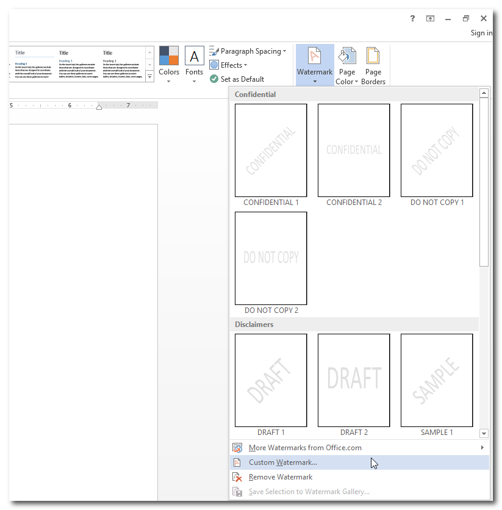Expand the Effects dropdown
This screenshot has width=502, height=510.
click(x=229, y=65)
